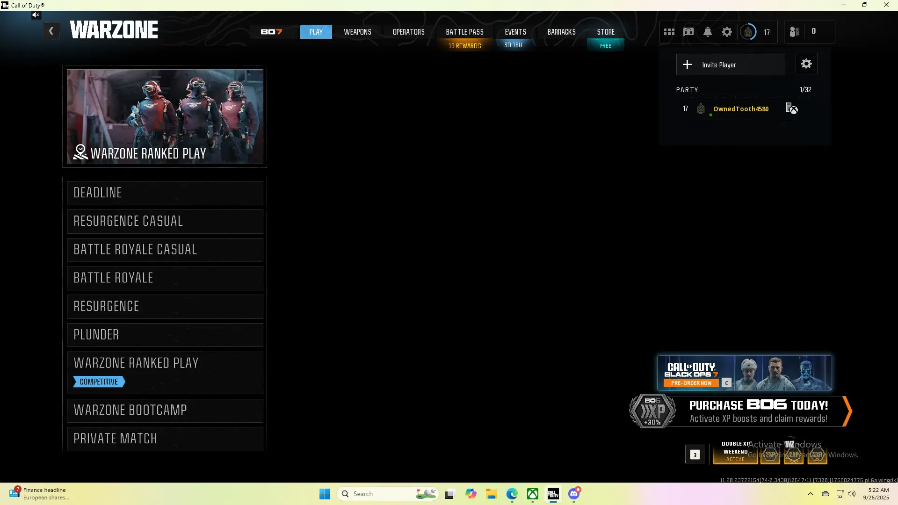This screenshot has width=898, height=505.
Task: Open Xbox app in taskbar
Action: coord(533,494)
